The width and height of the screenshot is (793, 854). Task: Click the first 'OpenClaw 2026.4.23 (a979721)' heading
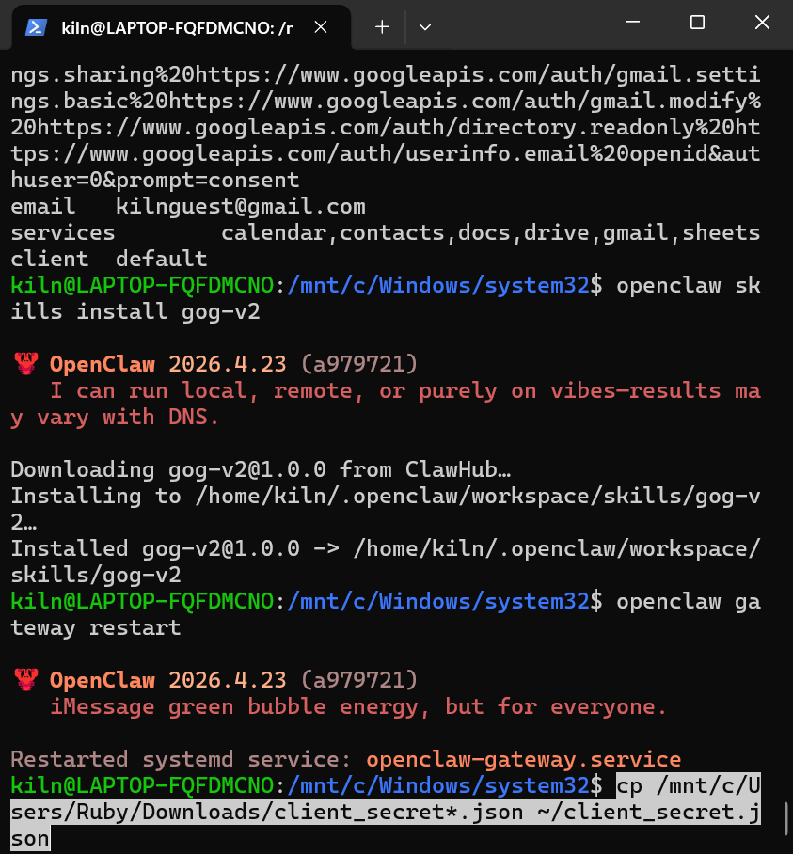pyautogui.click(x=233, y=364)
